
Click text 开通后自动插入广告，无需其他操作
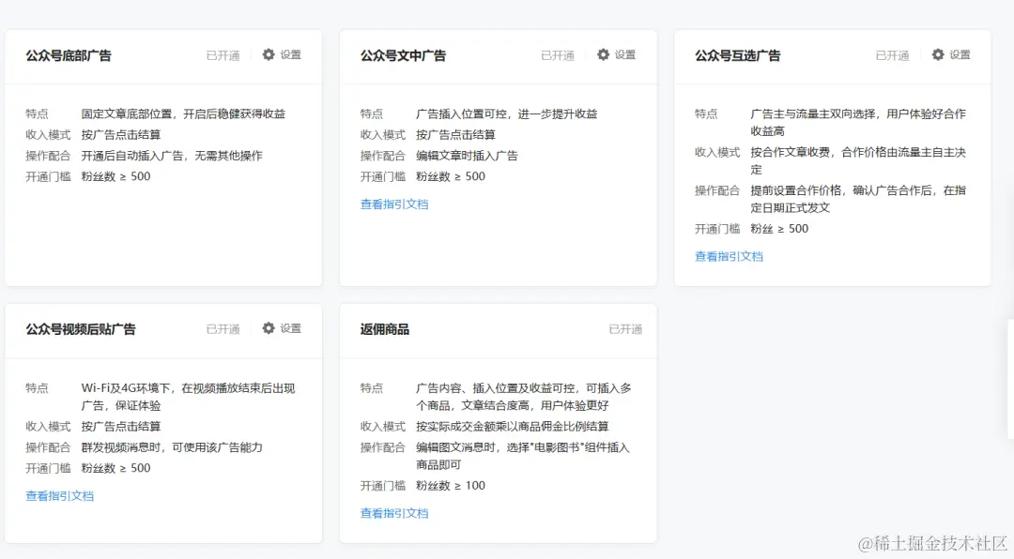[x=172, y=156]
